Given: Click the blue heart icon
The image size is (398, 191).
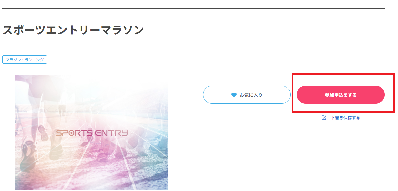Looking at the screenshot, I should tap(234, 95).
